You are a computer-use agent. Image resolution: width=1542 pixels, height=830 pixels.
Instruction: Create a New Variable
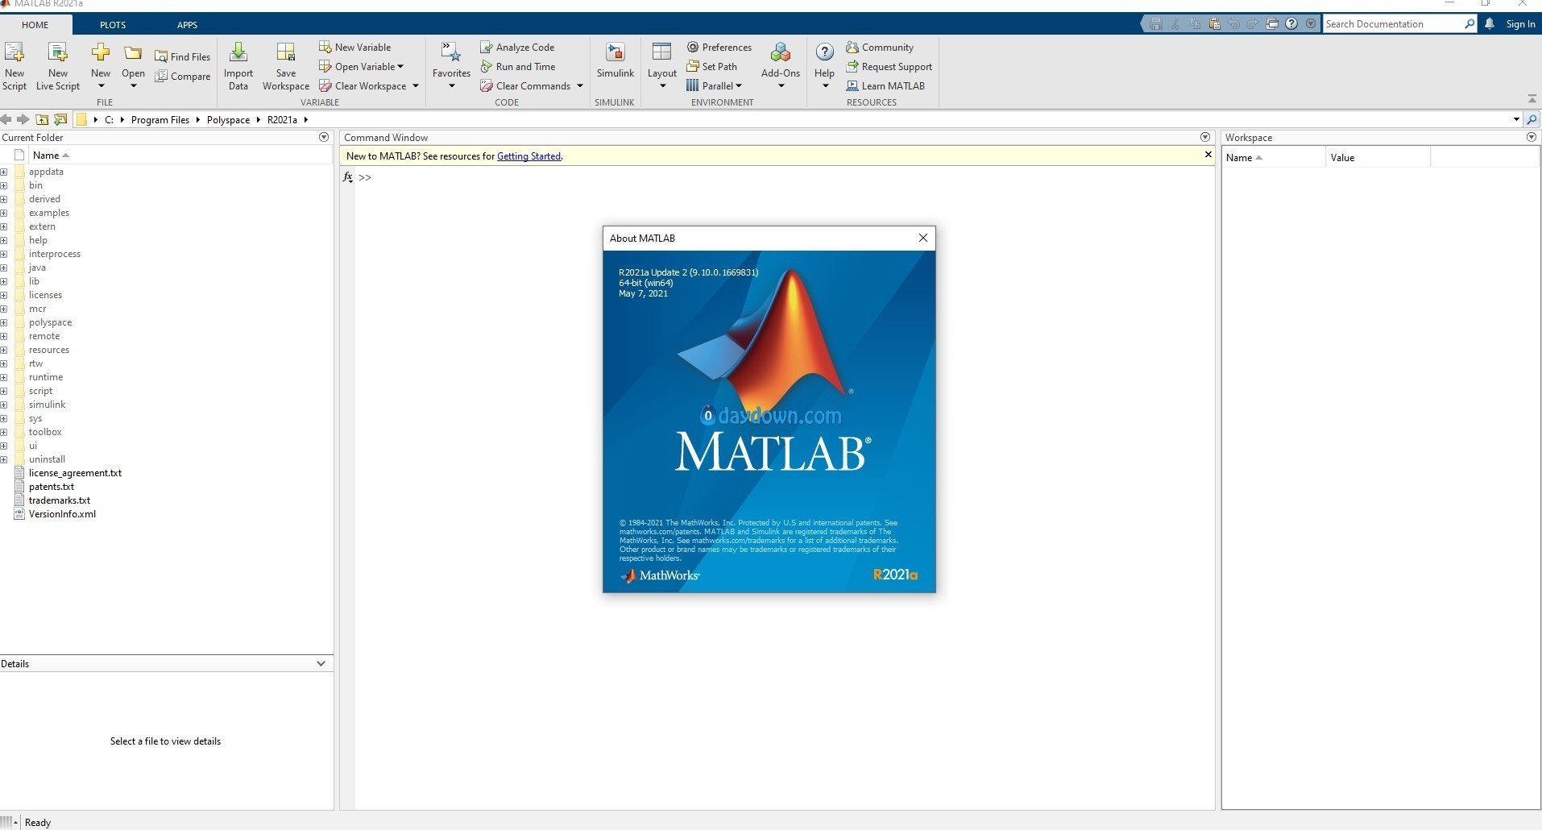[355, 48]
